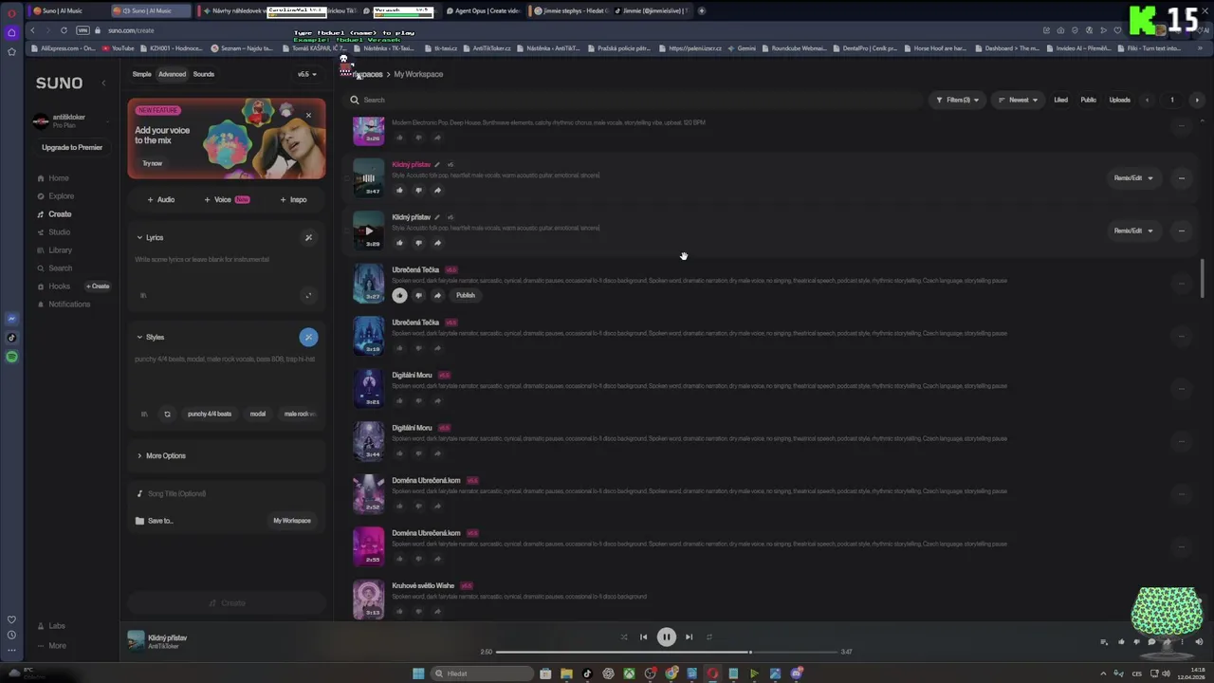Toggle shuffle in the player bar
1214x683 pixels.
(x=623, y=637)
